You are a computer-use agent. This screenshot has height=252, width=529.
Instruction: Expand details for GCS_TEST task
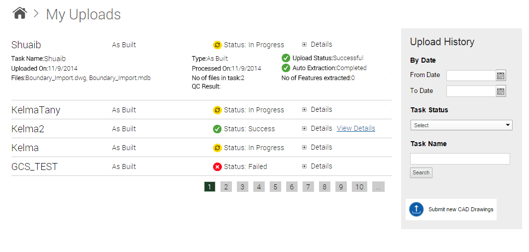[x=305, y=167]
